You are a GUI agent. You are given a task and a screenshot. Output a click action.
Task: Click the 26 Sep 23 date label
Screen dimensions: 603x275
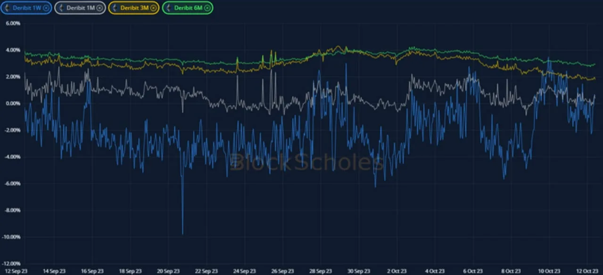(x=283, y=271)
